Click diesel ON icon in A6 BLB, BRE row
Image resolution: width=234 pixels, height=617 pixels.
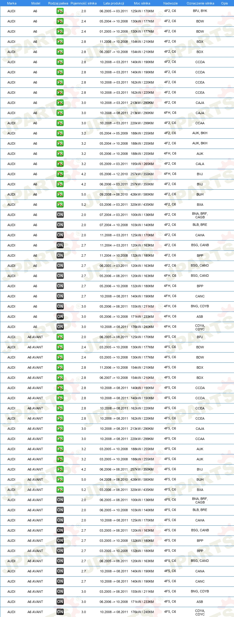tap(60, 225)
